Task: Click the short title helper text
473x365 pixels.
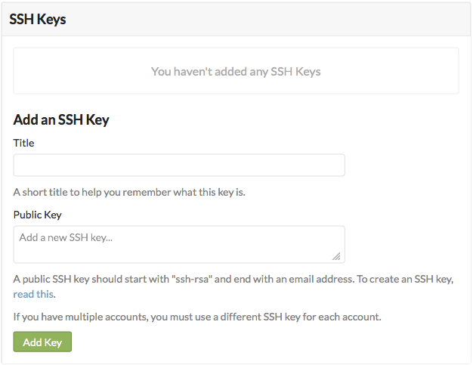Action: pos(129,192)
